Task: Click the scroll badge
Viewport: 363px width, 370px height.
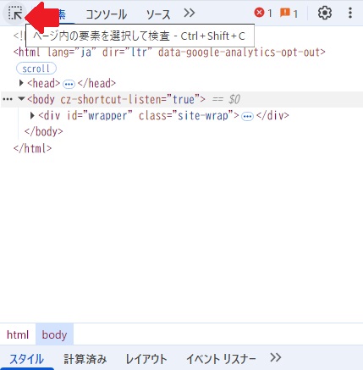Action: click(x=36, y=69)
